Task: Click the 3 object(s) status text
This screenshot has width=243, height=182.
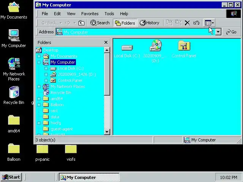Action: tap(46, 140)
